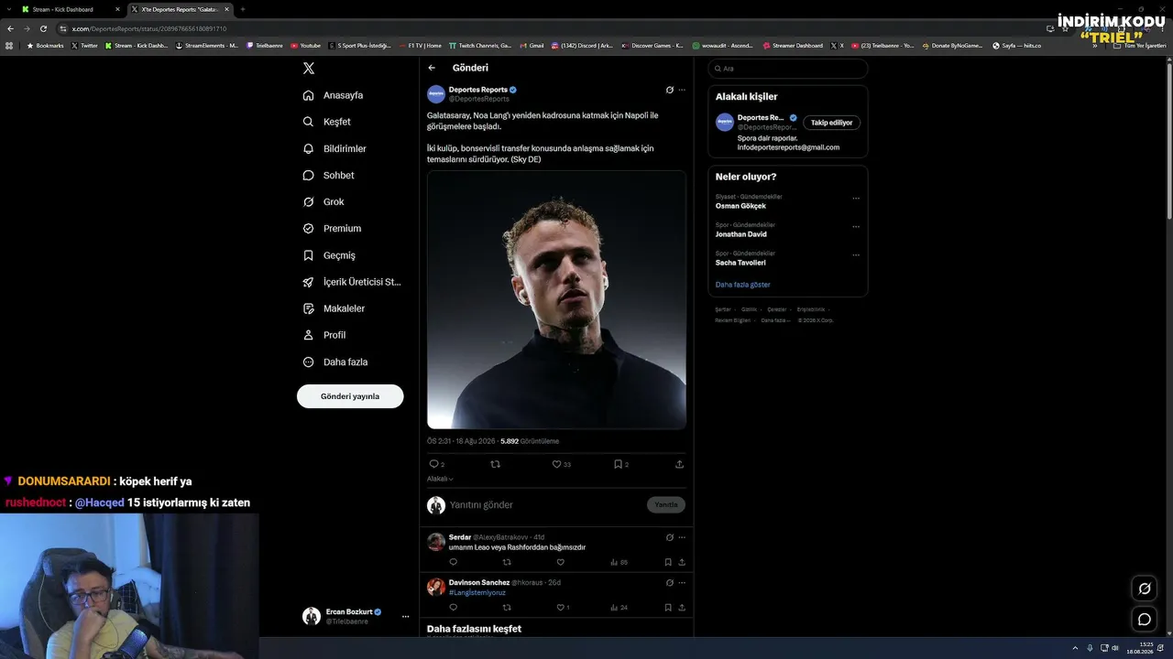
Task: Click the X logo in the sidebar
Action: pyautogui.click(x=309, y=69)
